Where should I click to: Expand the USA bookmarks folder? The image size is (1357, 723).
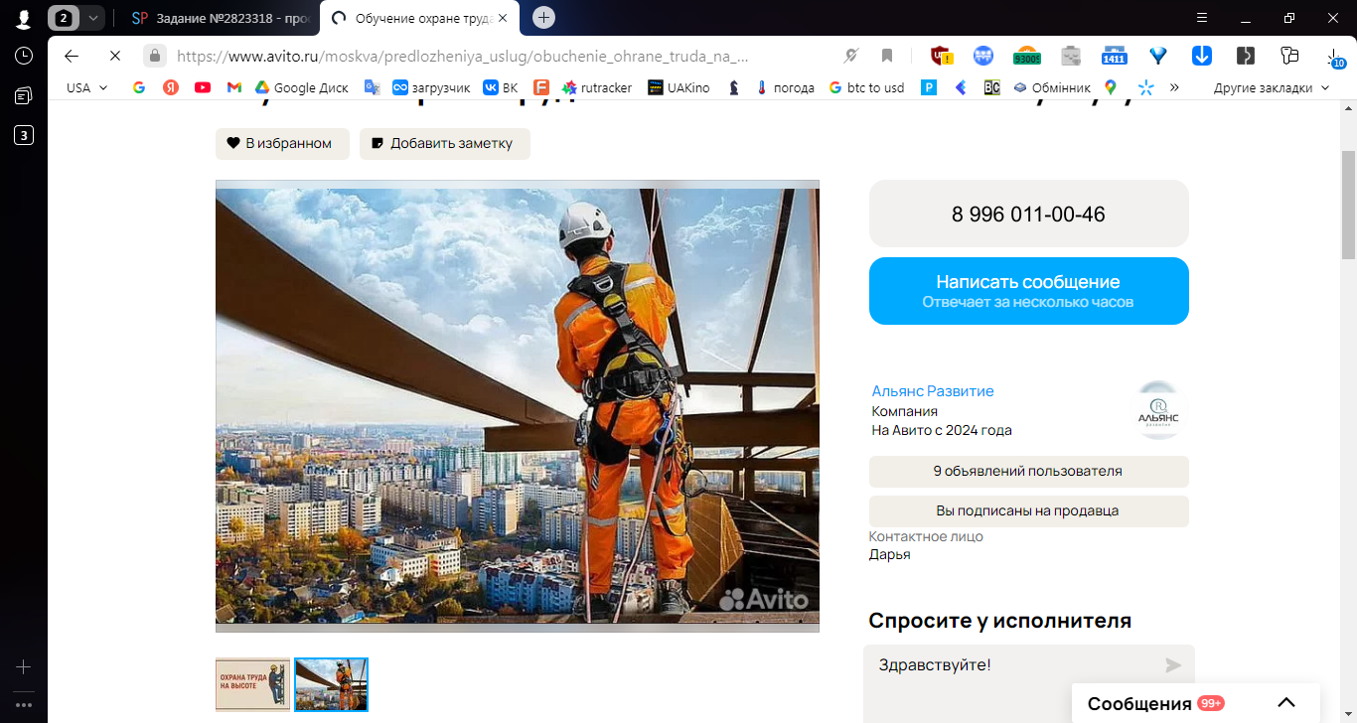[x=87, y=87]
